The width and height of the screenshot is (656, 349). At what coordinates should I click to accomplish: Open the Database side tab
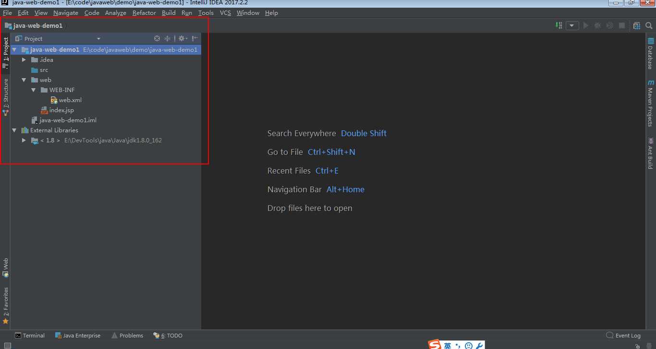(651, 54)
